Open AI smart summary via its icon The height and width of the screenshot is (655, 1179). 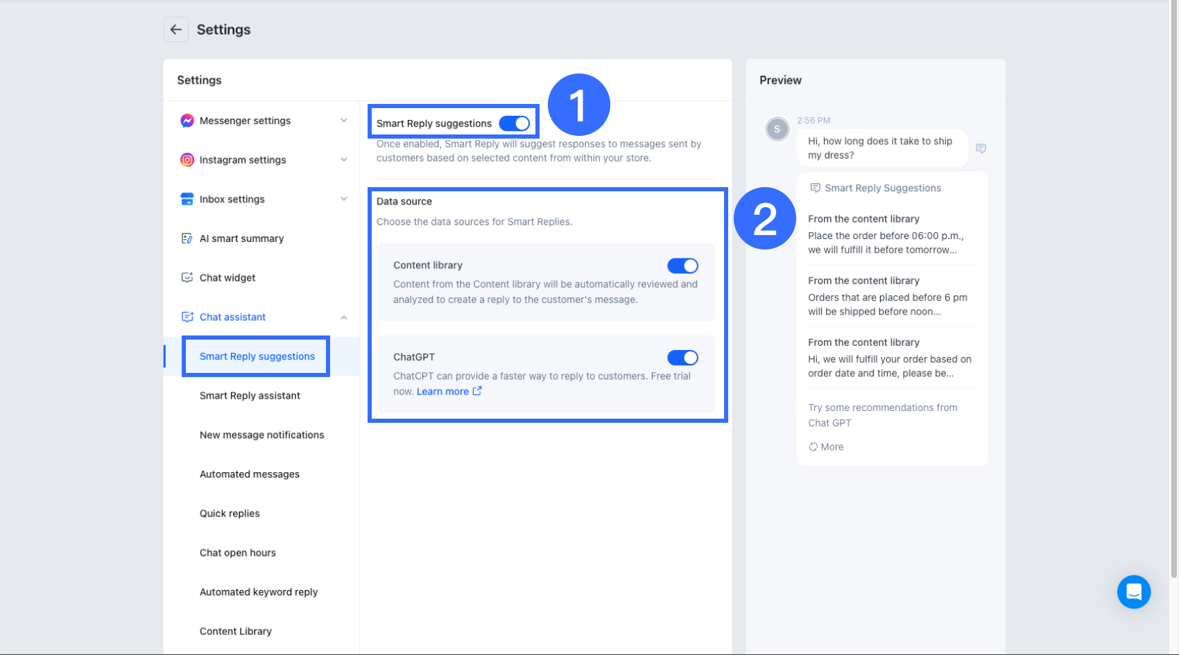point(187,238)
